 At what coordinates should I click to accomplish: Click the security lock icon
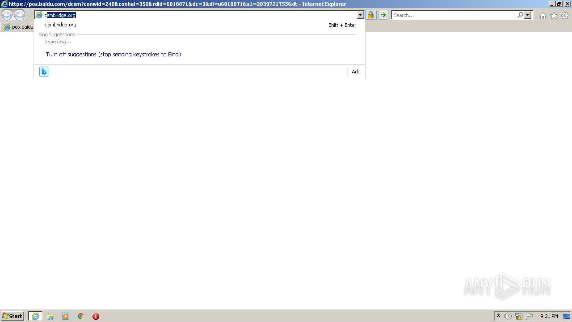coord(370,15)
